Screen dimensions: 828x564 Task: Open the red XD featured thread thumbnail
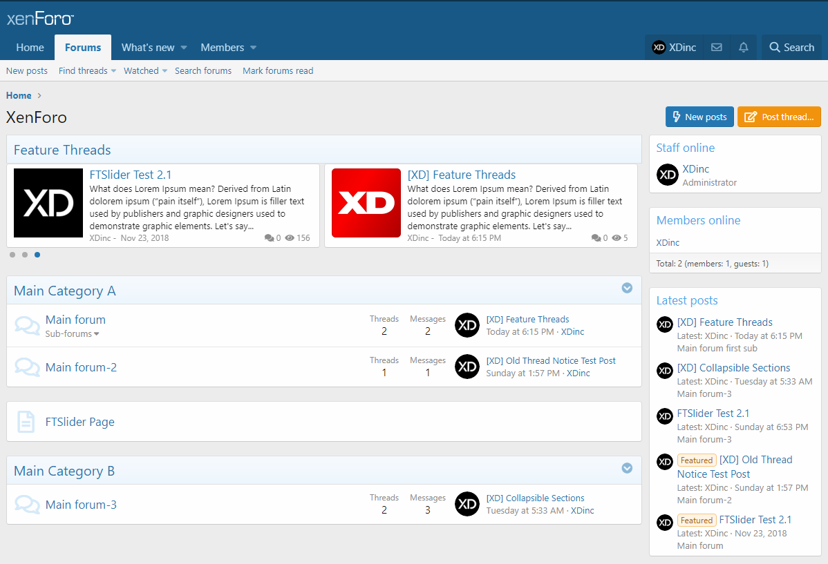click(366, 203)
